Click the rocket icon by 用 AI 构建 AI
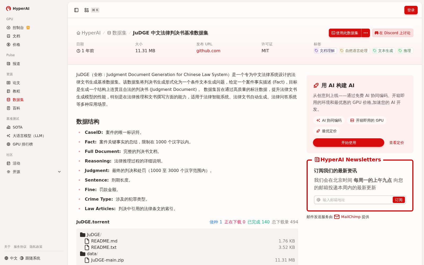The height and width of the screenshot is (265, 424). [x=316, y=85]
